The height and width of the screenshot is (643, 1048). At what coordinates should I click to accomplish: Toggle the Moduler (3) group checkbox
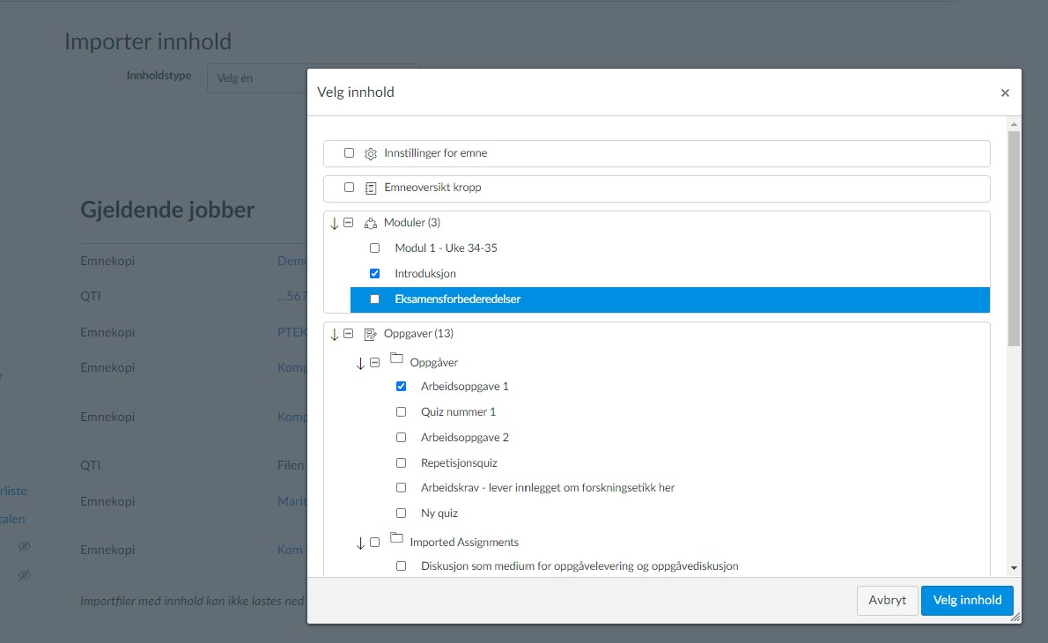[x=348, y=223]
